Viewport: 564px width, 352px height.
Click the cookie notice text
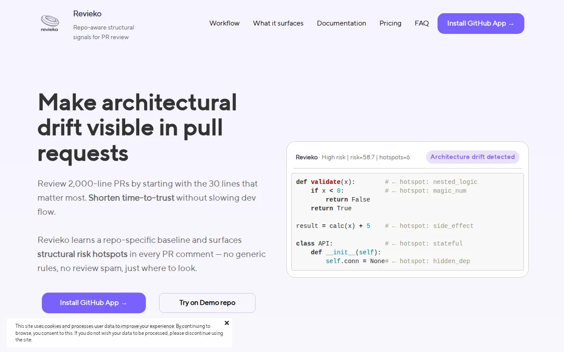119,333
